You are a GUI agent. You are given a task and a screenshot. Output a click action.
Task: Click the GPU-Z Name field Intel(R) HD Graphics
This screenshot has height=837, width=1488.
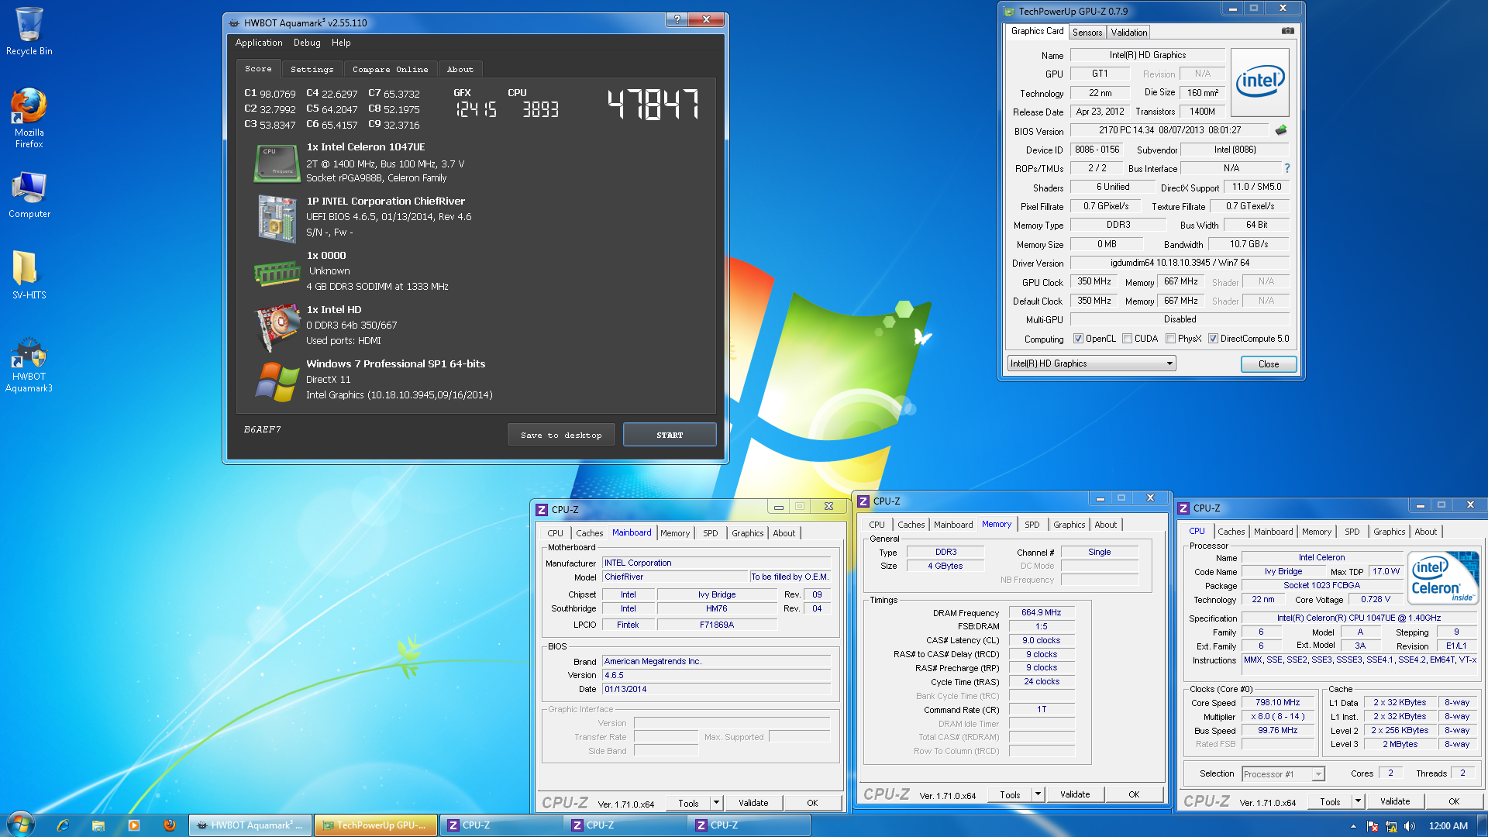(1147, 55)
